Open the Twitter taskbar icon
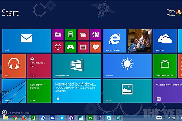Viewport: 182px width, 121px height. click(62, 118)
